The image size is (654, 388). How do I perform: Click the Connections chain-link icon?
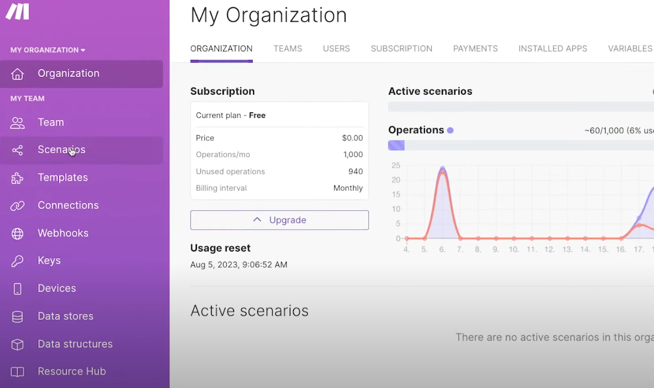click(x=17, y=205)
